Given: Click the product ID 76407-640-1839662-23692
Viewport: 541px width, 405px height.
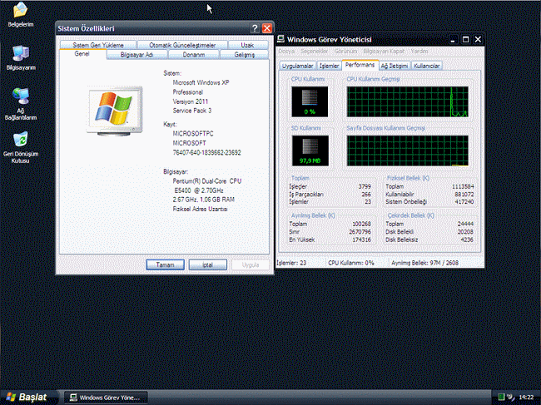Looking at the screenshot, I should (206, 152).
